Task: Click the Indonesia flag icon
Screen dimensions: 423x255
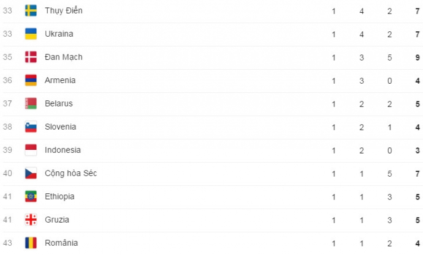Action: 31,150
